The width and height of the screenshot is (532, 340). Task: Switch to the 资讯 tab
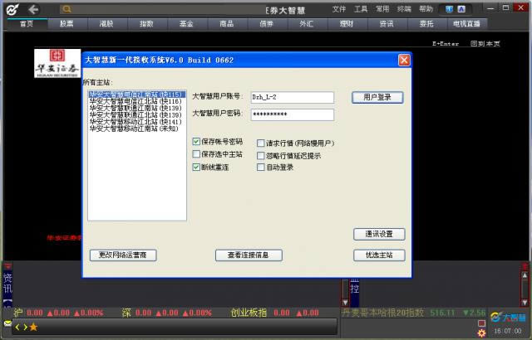tap(387, 24)
